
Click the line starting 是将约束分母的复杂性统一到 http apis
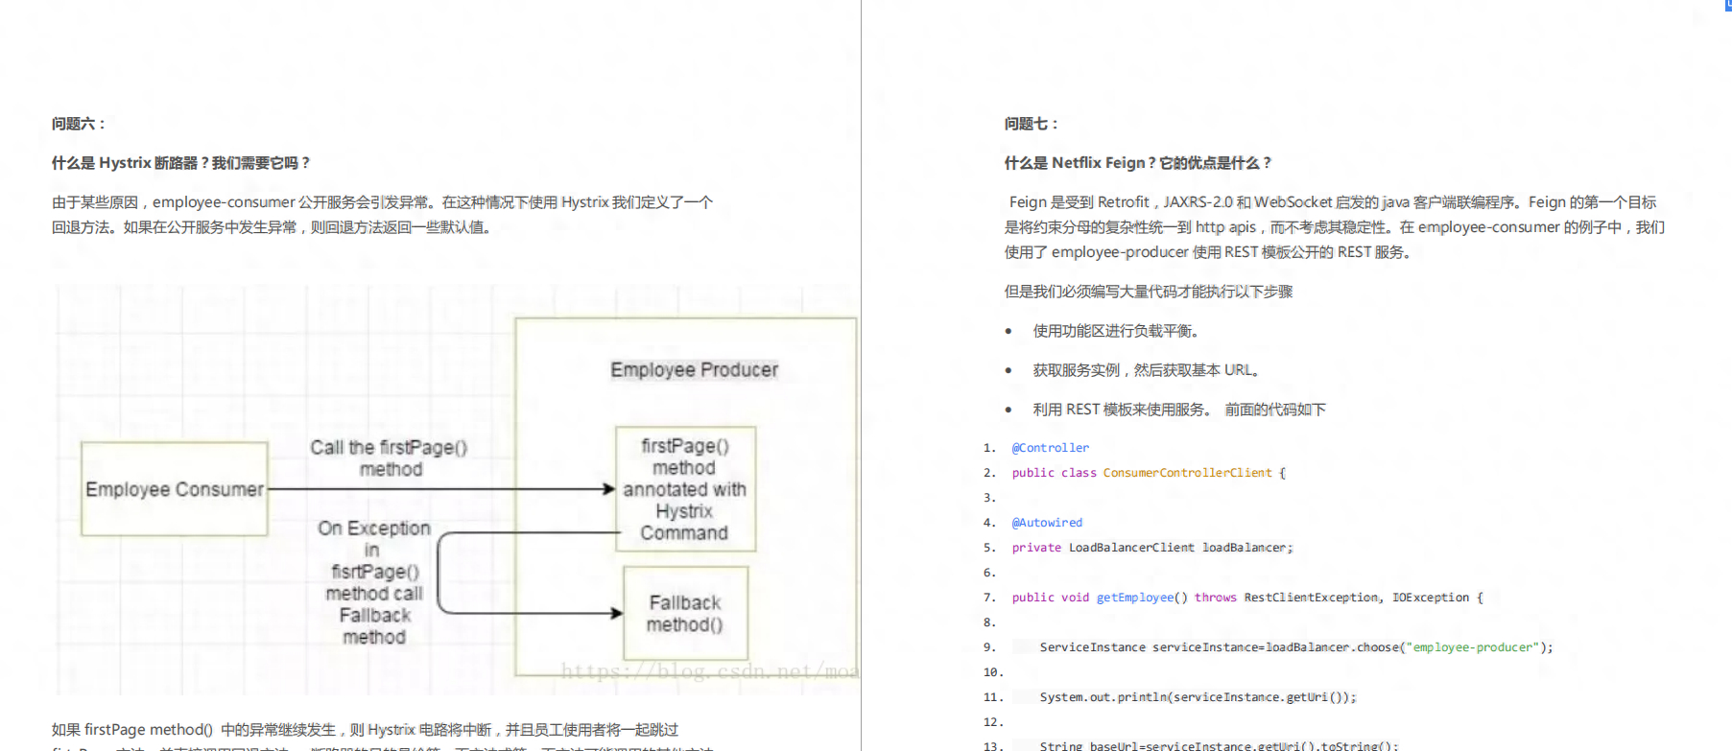point(1335,227)
